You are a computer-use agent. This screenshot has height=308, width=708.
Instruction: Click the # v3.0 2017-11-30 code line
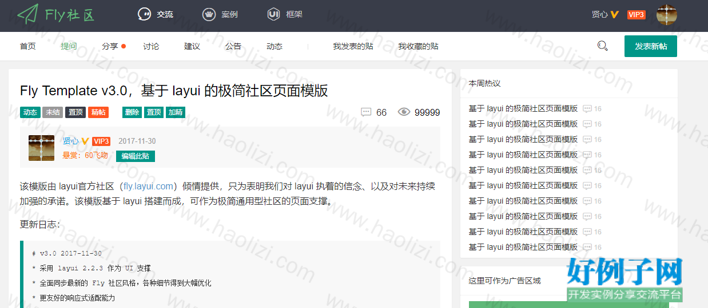(x=67, y=253)
